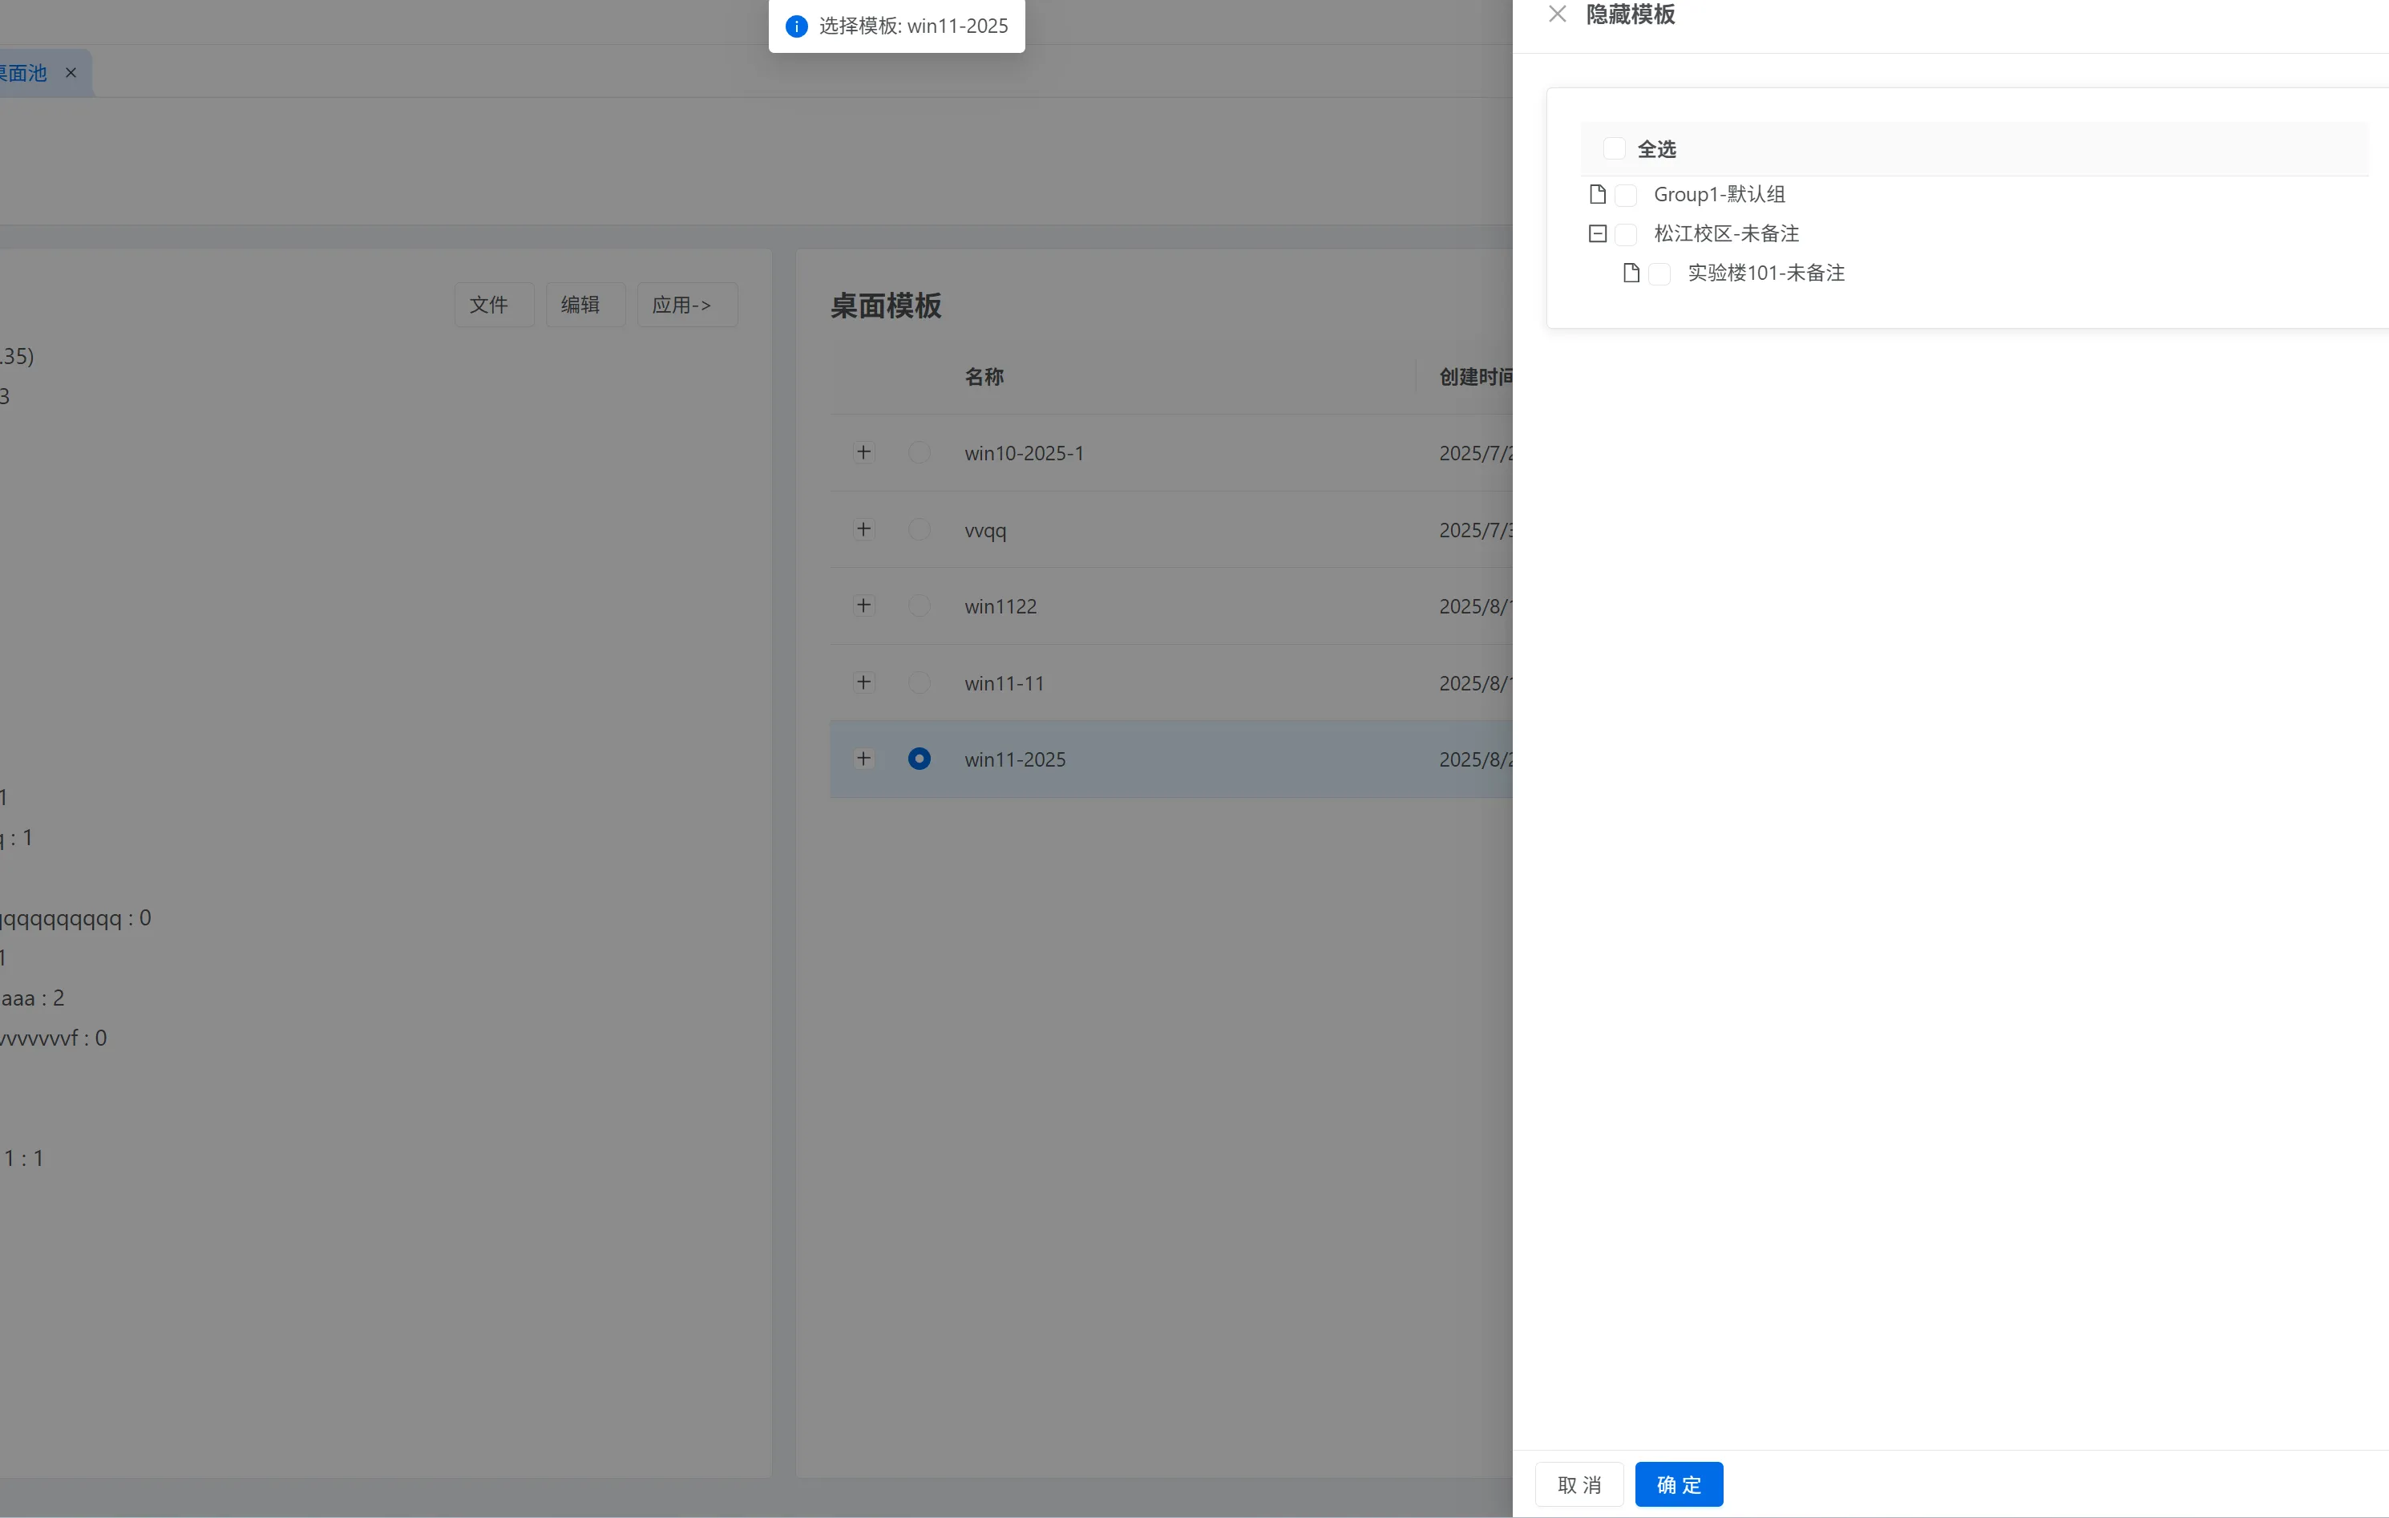Viewport: 2389px width, 1518px height.
Task: Click the plus icon on the win10-2025-1 row
Action: coord(863,451)
